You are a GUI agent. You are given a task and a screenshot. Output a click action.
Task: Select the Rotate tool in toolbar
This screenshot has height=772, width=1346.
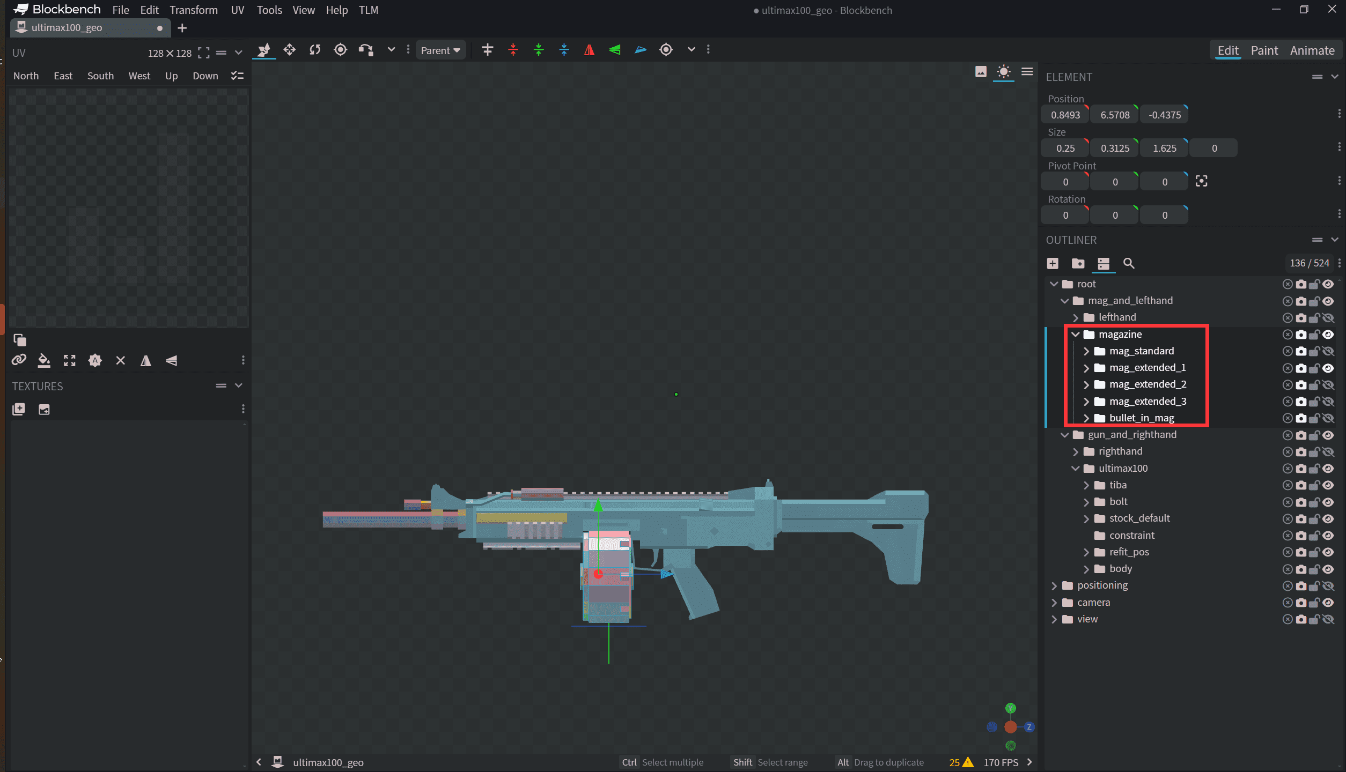point(315,50)
